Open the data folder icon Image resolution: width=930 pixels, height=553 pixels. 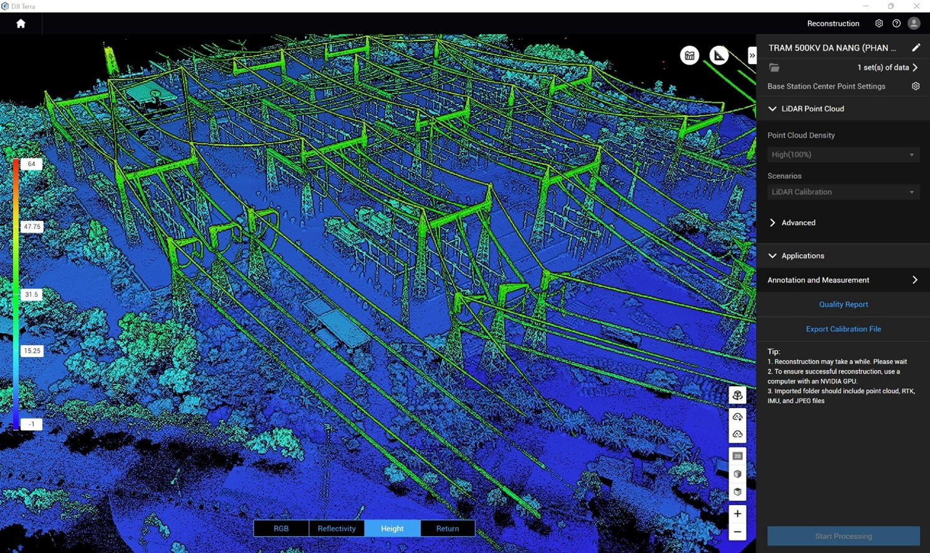coord(774,67)
